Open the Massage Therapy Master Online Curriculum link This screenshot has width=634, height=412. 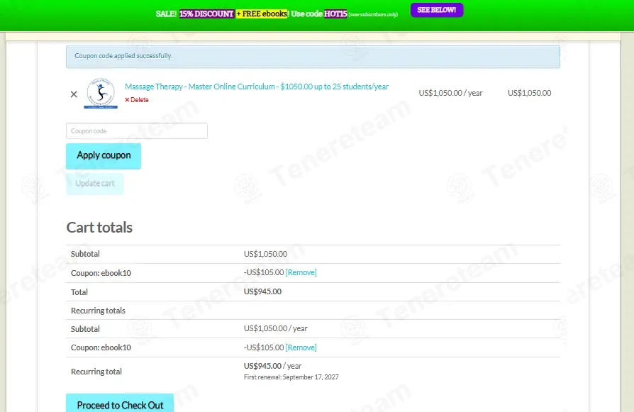256,87
